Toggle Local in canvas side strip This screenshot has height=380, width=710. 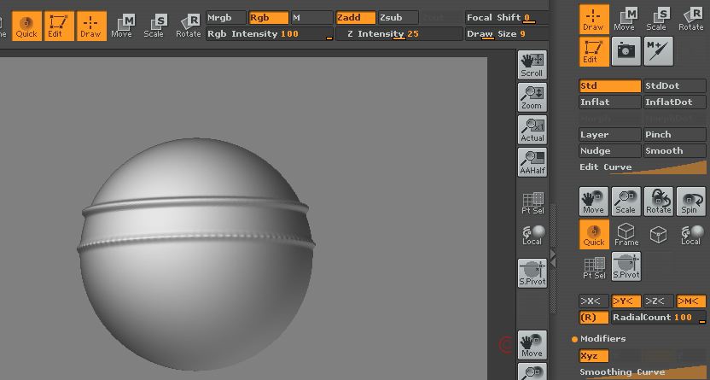coord(532,235)
